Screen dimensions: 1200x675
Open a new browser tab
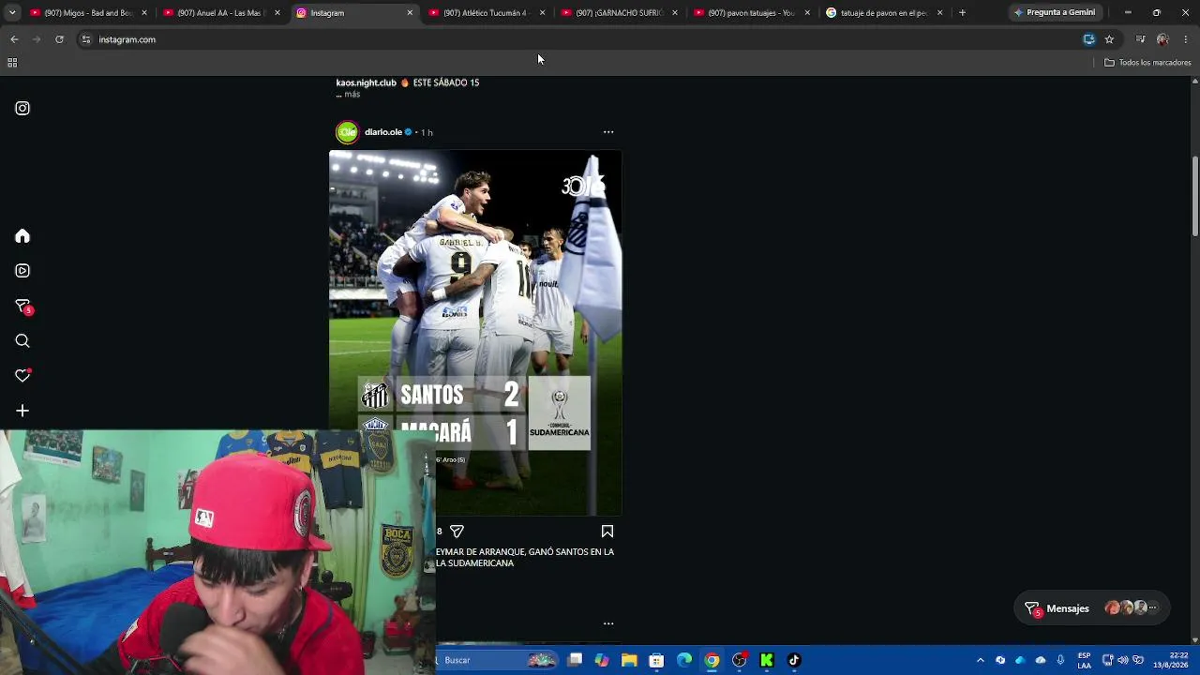[962, 13]
